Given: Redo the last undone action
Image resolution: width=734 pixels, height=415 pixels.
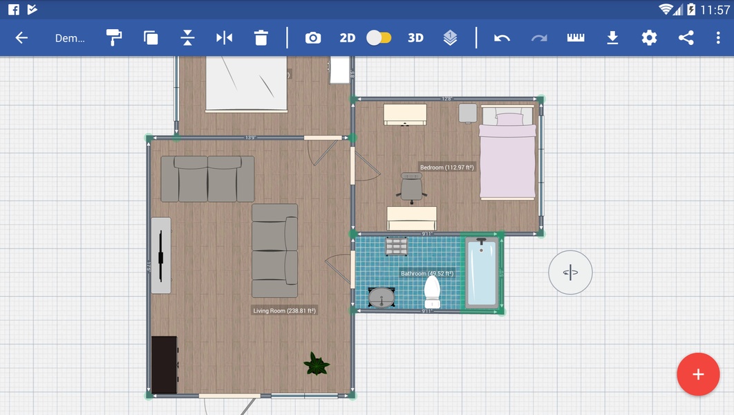Looking at the screenshot, I should tap(539, 38).
